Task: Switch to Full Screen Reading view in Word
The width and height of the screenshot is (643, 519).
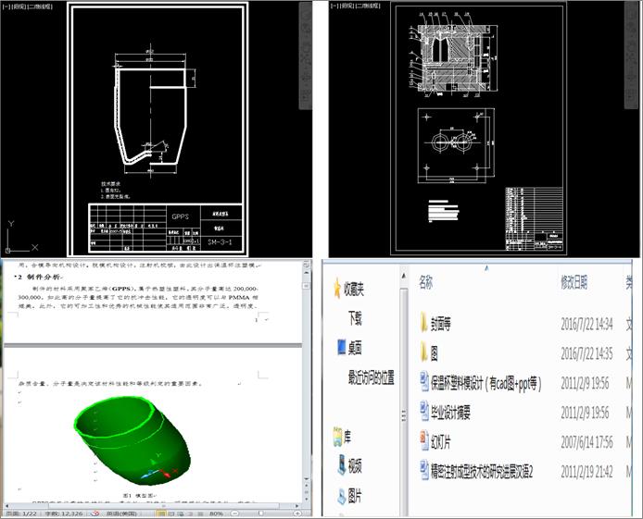Action: pyautogui.click(x=171, y=513)
